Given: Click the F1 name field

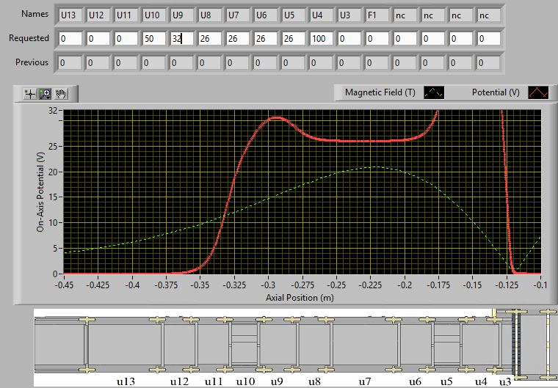Looking at the screenshot, I should pos(377,15).
